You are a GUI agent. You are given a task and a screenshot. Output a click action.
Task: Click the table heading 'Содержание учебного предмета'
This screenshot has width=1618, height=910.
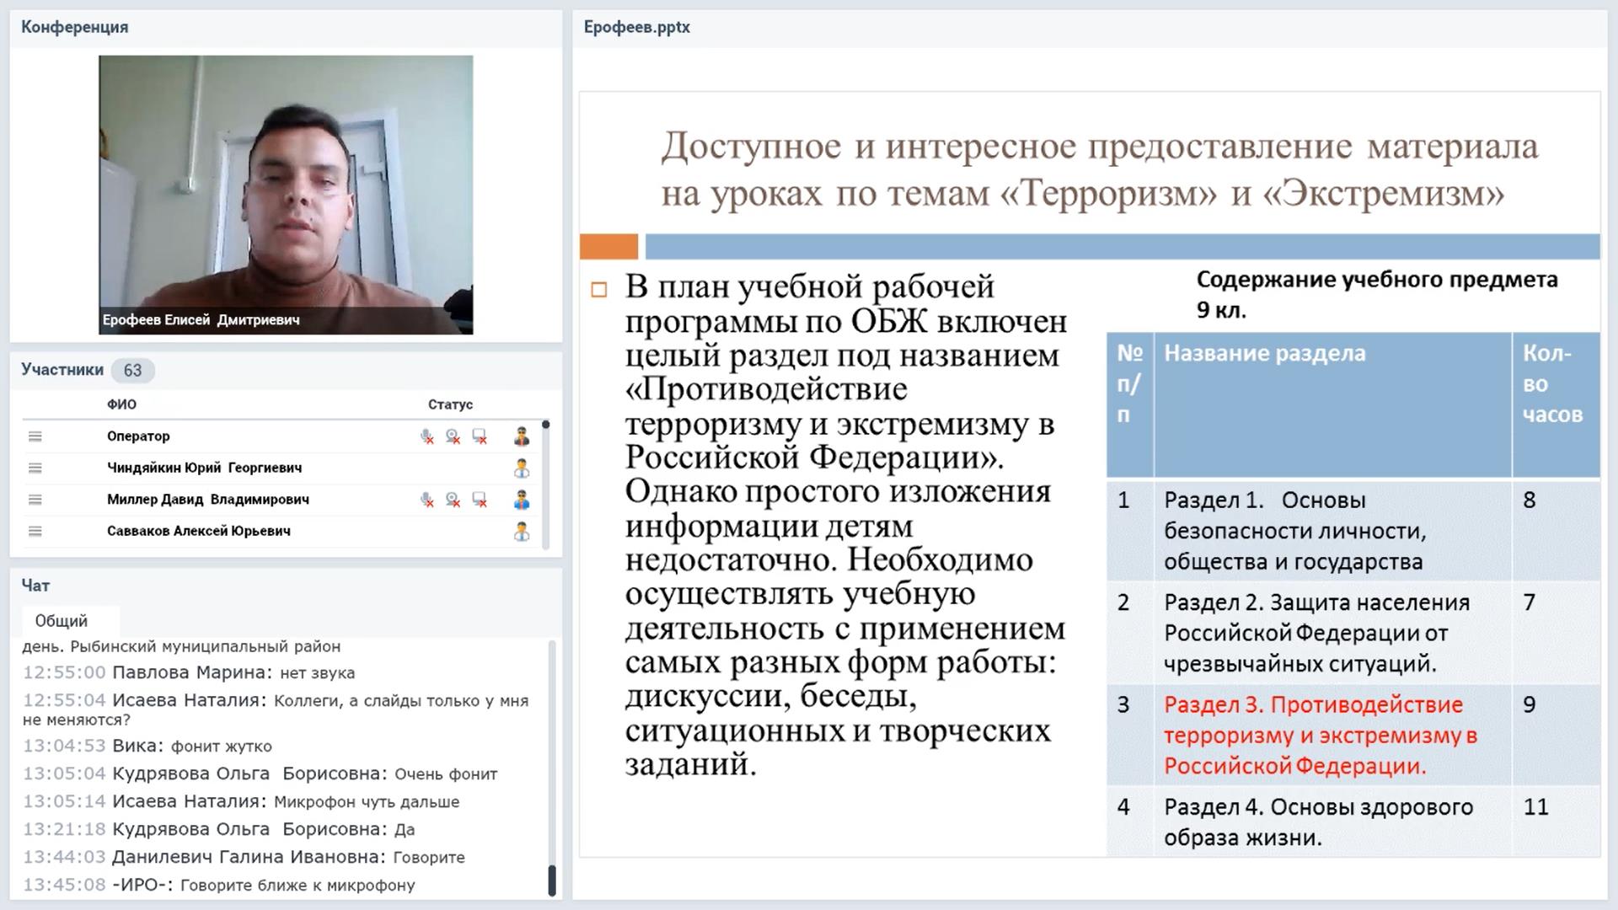(x=1377, y=295)
